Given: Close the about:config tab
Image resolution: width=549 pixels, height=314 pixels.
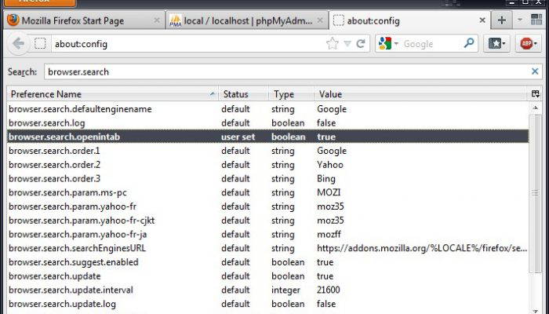Looking at the screenshot, I should point(482,20).
